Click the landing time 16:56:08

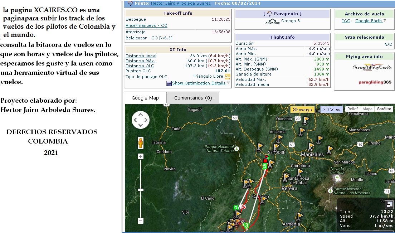tap(221, 32)
